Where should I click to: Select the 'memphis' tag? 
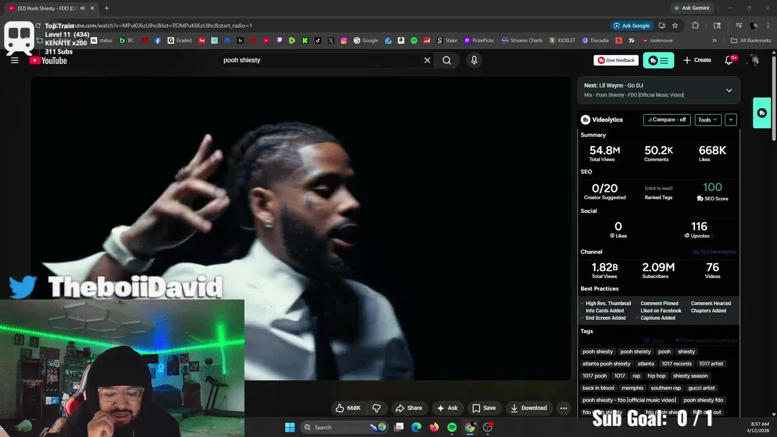click(x=632, y=388)
